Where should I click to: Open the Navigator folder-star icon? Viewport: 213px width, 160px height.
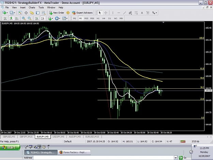32,13
